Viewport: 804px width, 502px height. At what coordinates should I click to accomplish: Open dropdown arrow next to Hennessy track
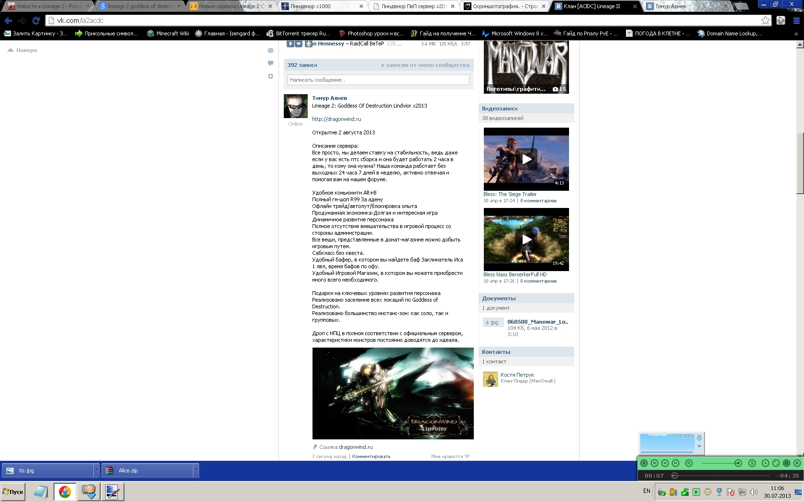click(299, 44)
